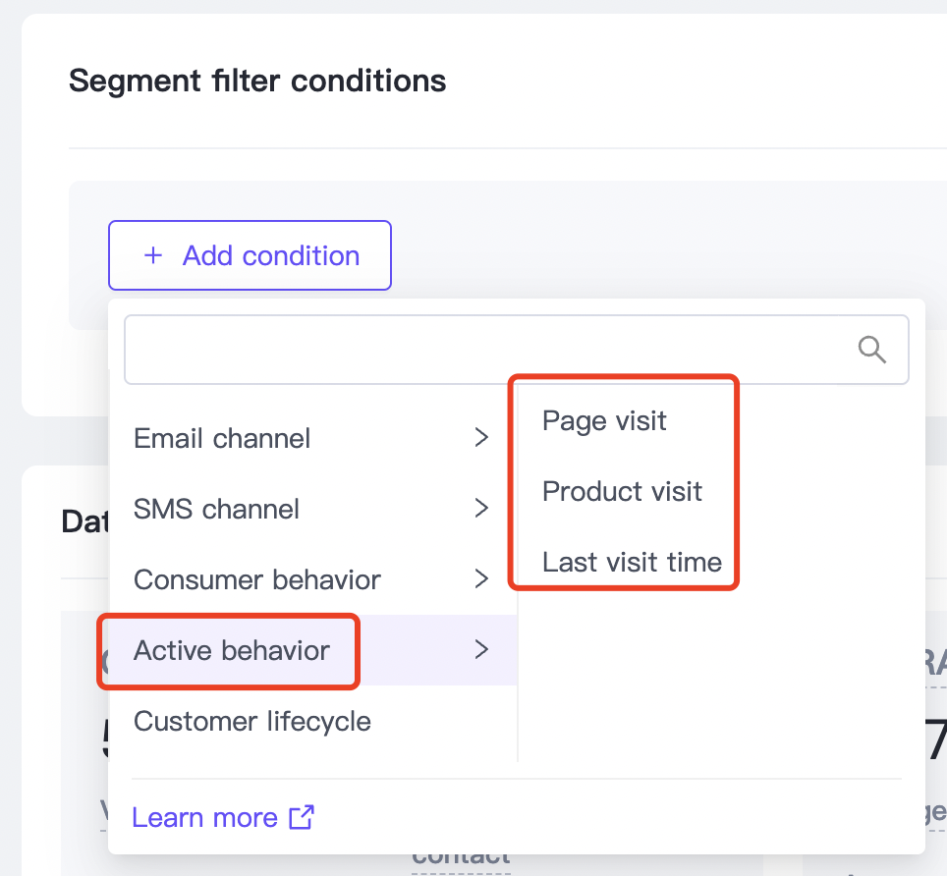Screen dimensions: 947x876
Task: Click the external link icon beside Learn more
Action: coord(302,817)
